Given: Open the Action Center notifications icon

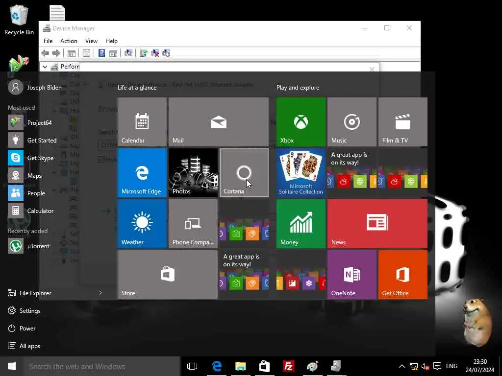Looking at the screenshot, I should (x=437, y=366).
